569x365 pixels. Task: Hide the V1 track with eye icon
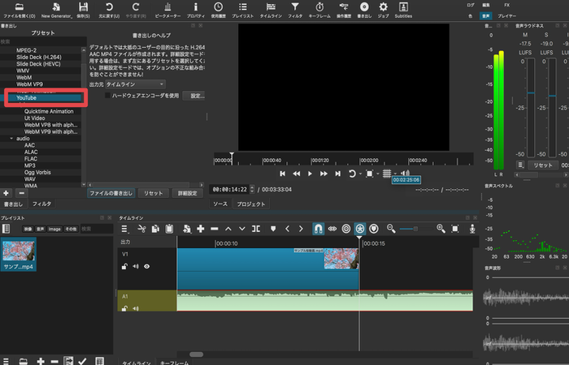(147, 265)
